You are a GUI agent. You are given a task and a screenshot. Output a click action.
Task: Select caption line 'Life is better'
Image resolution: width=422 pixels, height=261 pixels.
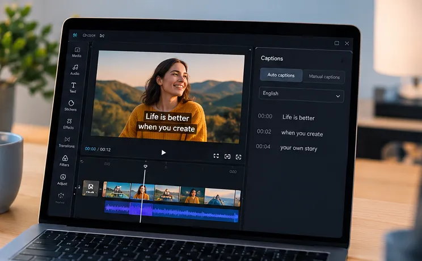tap(298, 117)
